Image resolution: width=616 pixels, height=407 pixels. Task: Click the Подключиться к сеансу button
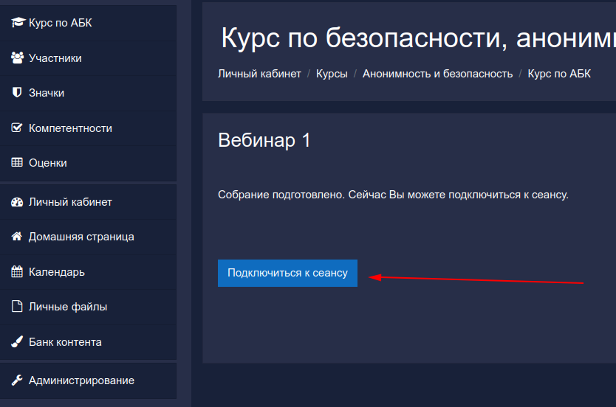(x=287, y=273)
